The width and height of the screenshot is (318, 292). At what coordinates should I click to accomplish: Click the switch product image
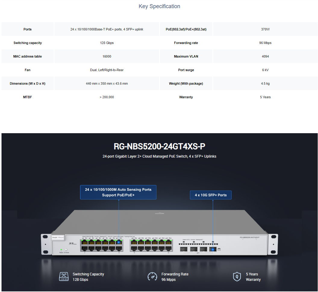[x=159, y=233]
